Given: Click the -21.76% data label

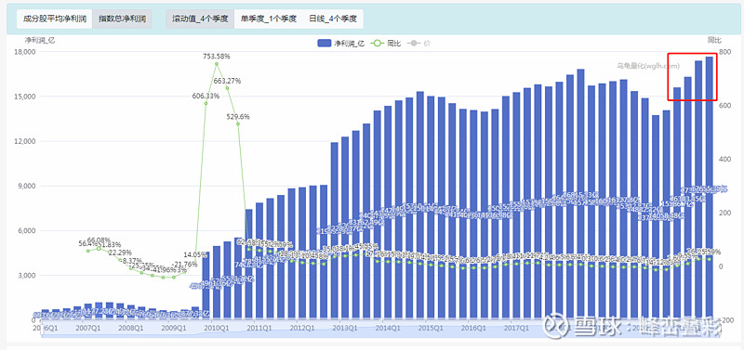Looking at the screenshot, I should coord(183,264).
